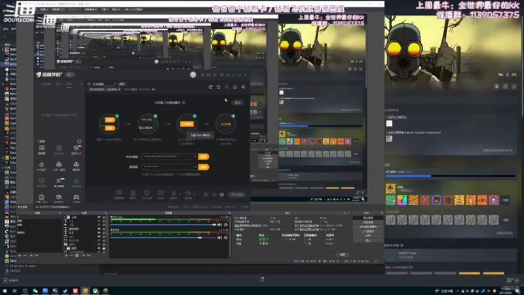
Task: Click the help icon beside OBS third-party mode title
Action: click(x=183, y=103)
